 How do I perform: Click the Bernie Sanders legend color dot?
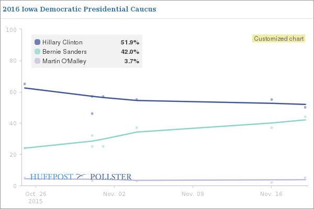[37, 52]
